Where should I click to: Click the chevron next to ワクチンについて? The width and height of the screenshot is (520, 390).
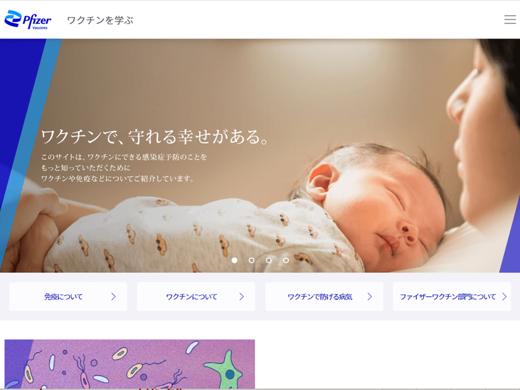(x=241, y=296)
